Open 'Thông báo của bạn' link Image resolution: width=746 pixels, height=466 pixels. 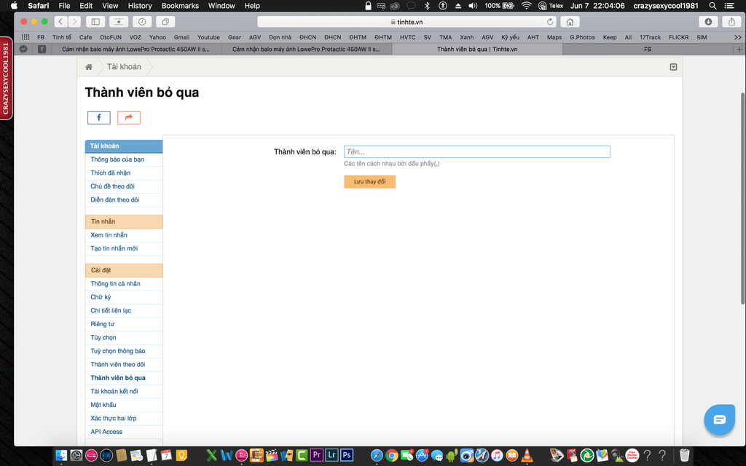click(117, 159)
